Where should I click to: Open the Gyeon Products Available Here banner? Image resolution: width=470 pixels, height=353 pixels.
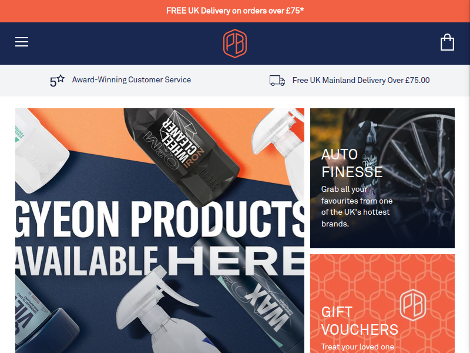tap(160, 231)
